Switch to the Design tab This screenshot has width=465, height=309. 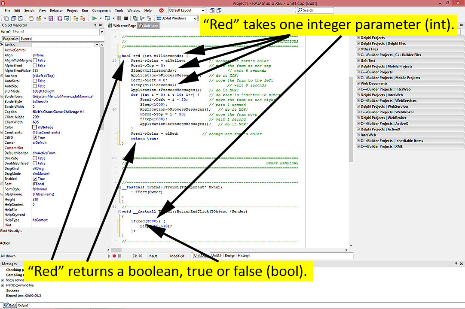[x=230, y=255]
